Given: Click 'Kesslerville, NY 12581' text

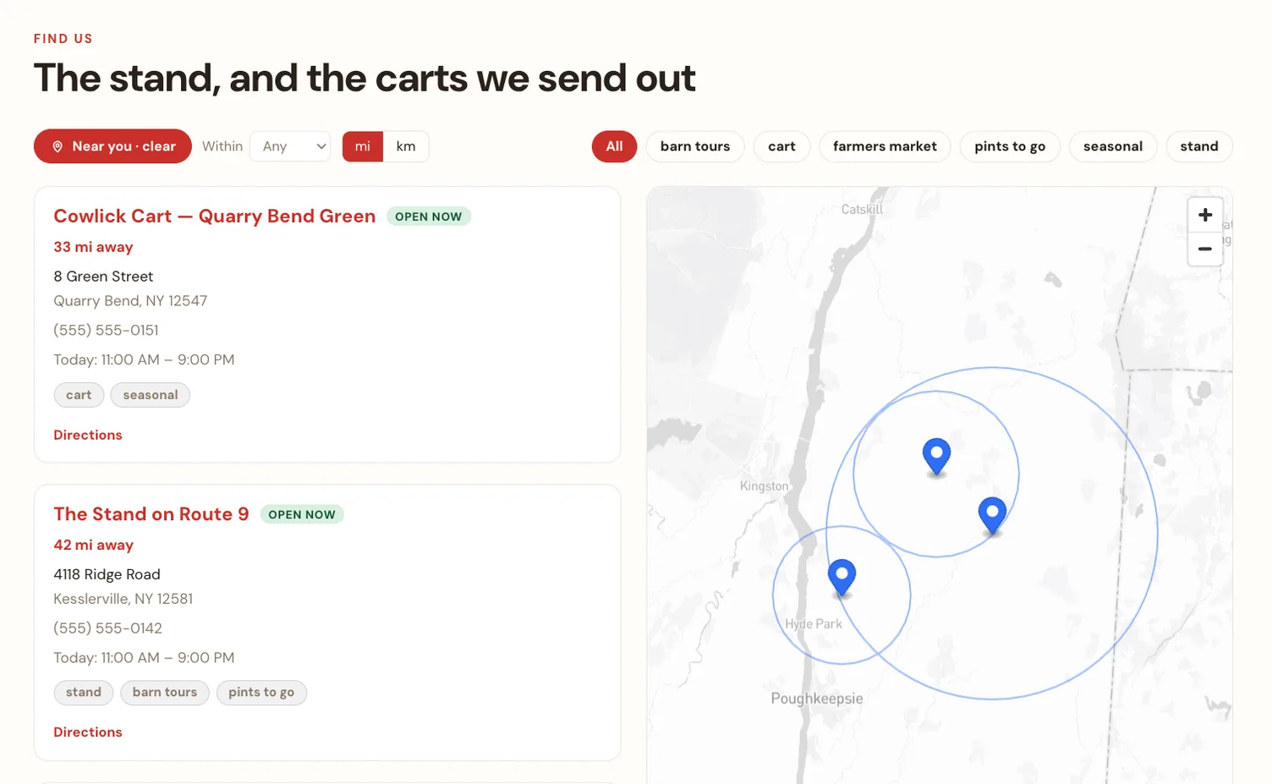Looking at the screenshot, I should (x=123, y=599).
